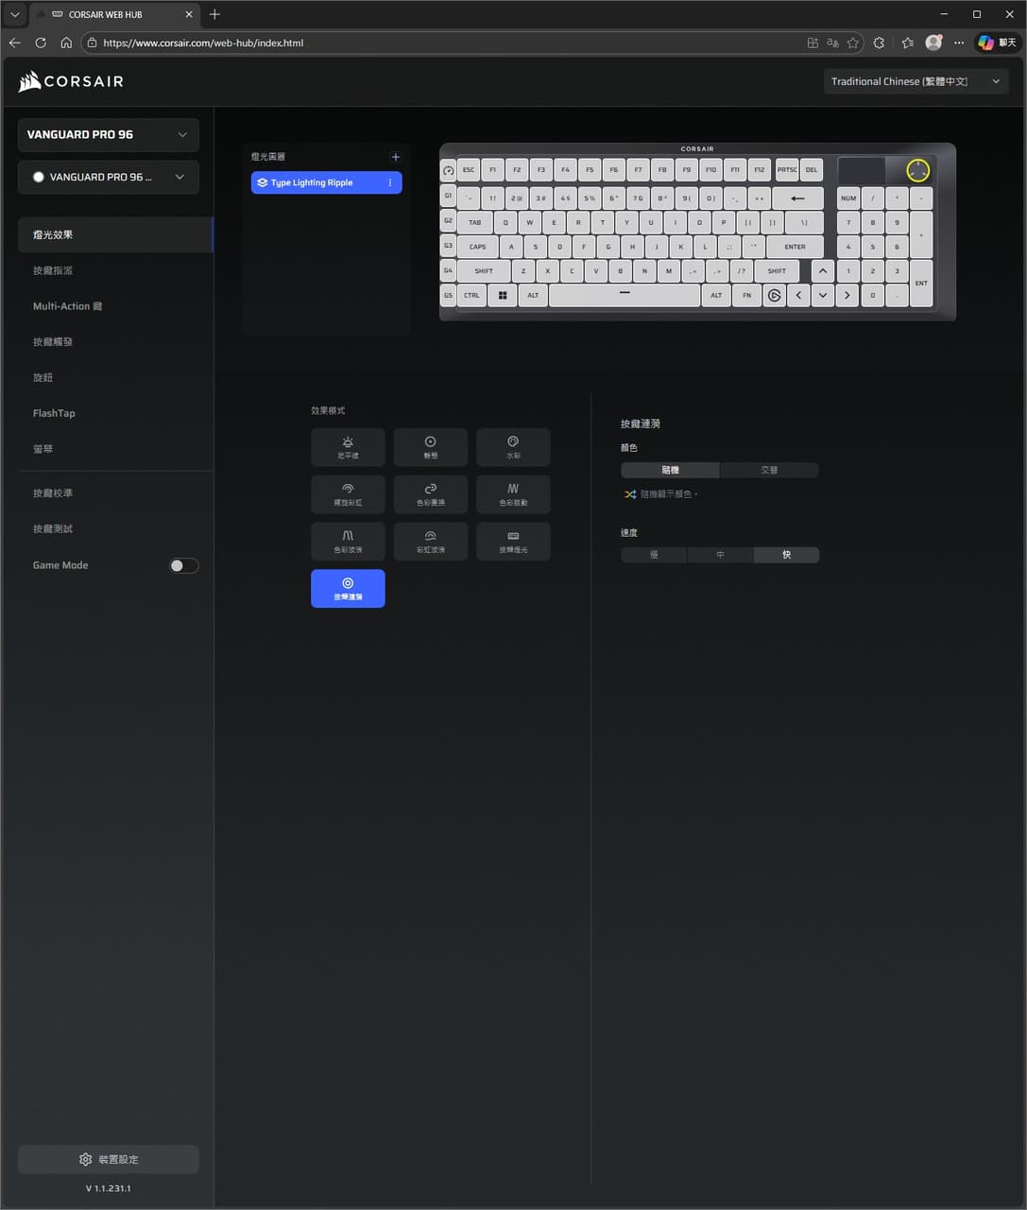Screen dimensions: 1027x1210
Task: Click the FN key on keyboard preview
Action: [746, 296]
